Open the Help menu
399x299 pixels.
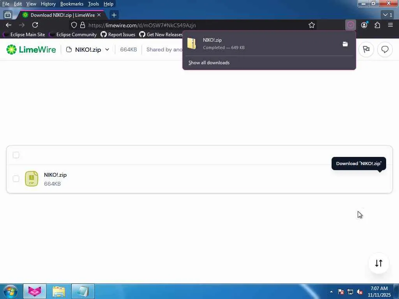(108, 4)
